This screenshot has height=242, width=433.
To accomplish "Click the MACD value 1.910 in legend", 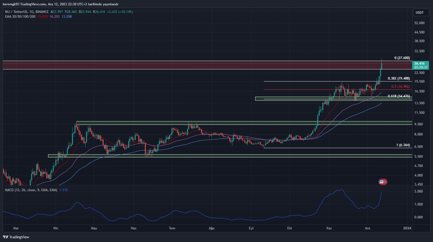I will [x=63, y=190].
